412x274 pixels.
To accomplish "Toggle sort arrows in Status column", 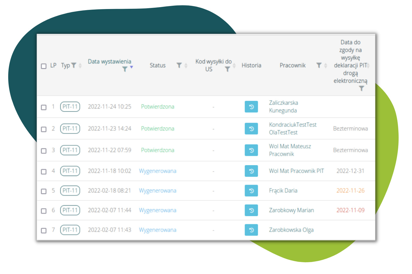I will tap(186, 65).
